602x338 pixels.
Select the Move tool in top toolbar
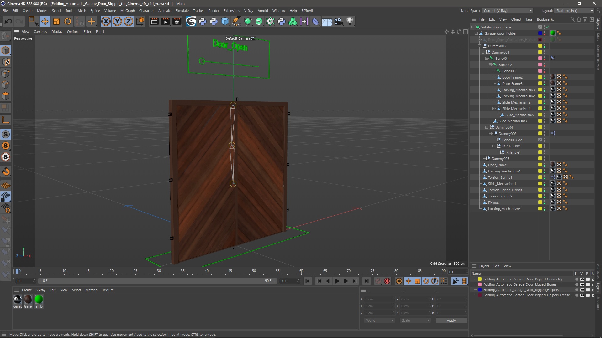click(x=45, y=21)
